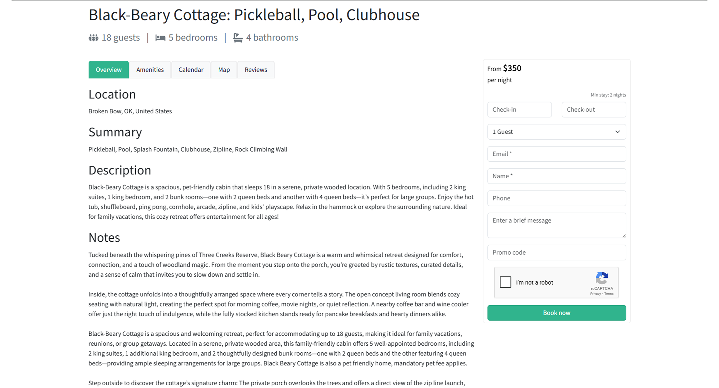Click the Check-in date field
719x388 pixels.
tap(519, 110)
